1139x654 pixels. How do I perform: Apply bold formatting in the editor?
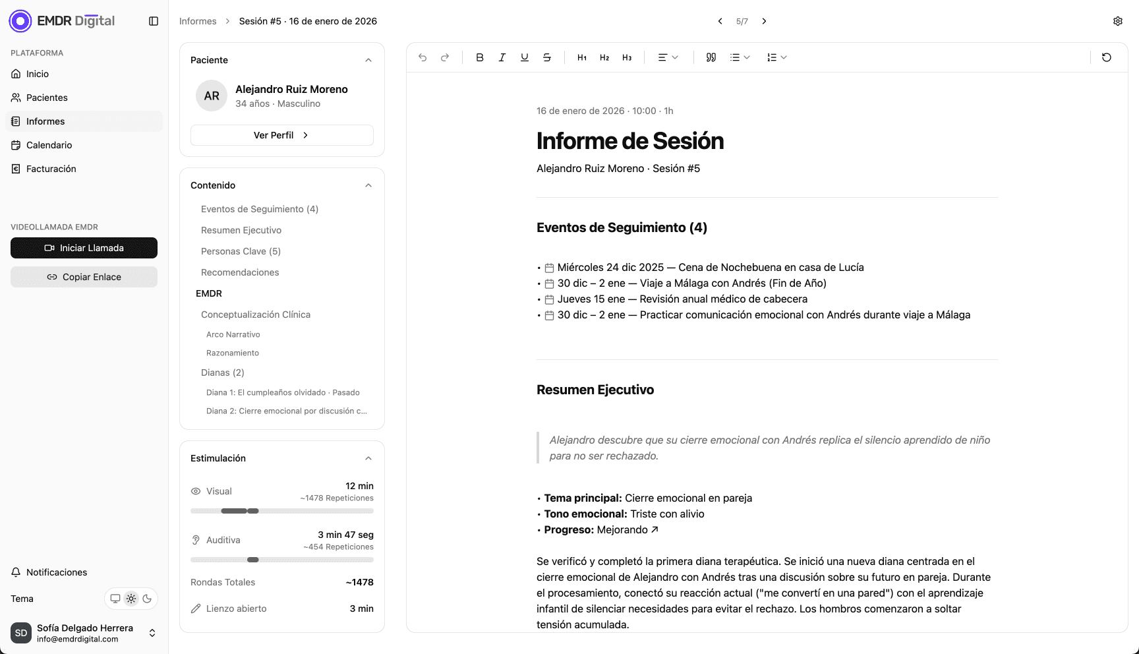[480, 57]
